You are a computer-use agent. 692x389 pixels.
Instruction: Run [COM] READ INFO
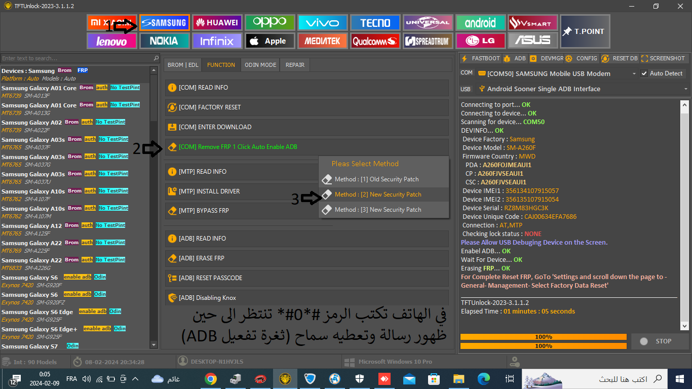pos(306,88)
